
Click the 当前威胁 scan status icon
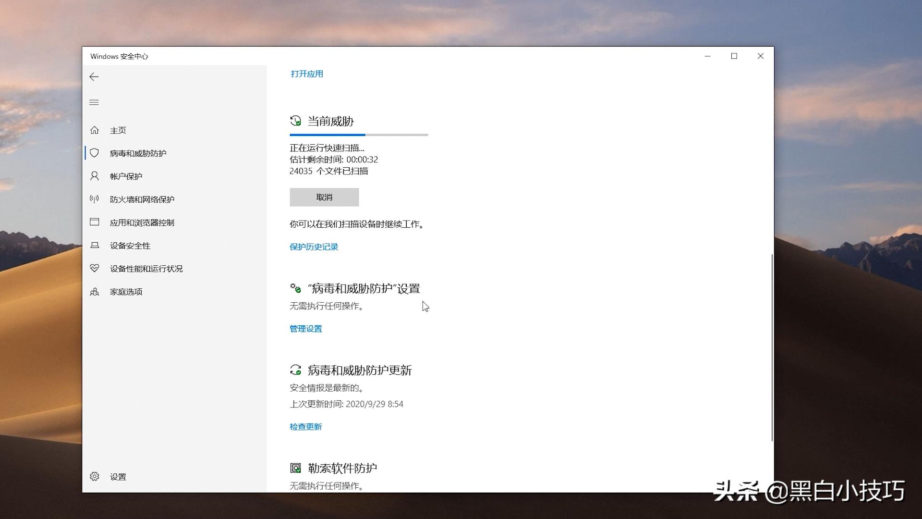295,122
